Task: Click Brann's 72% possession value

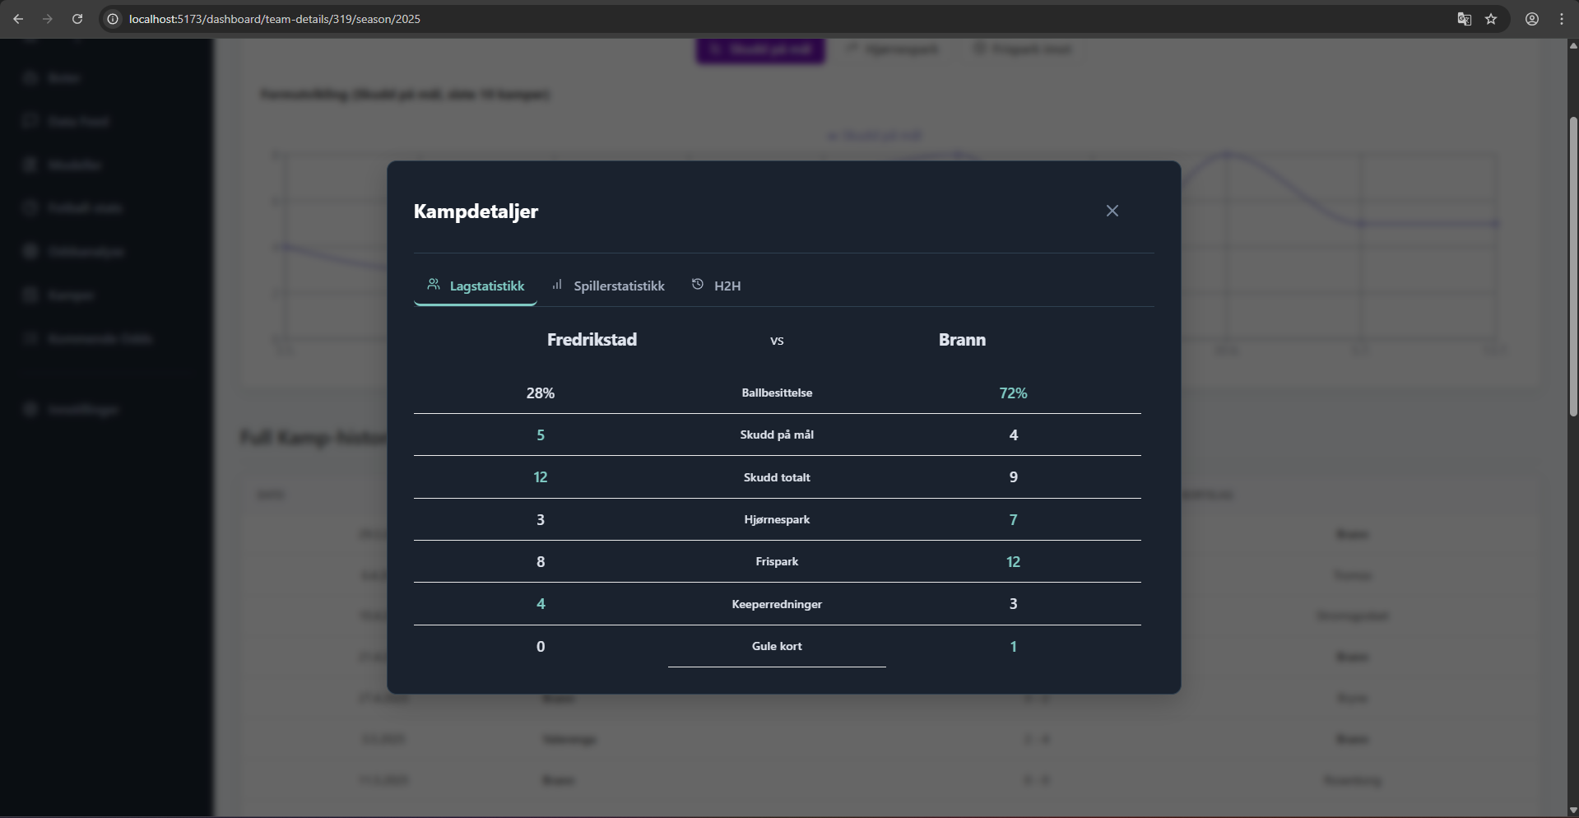Action: 1013,393
